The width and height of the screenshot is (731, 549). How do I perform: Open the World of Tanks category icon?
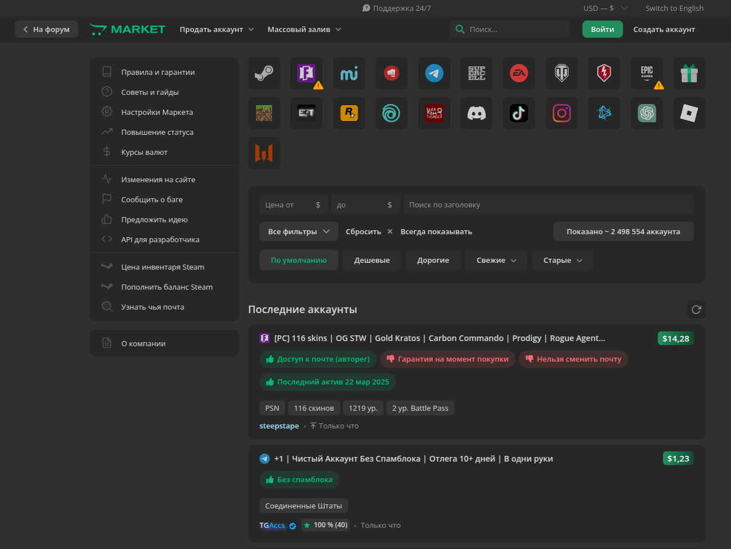click(x=562, y=73)
